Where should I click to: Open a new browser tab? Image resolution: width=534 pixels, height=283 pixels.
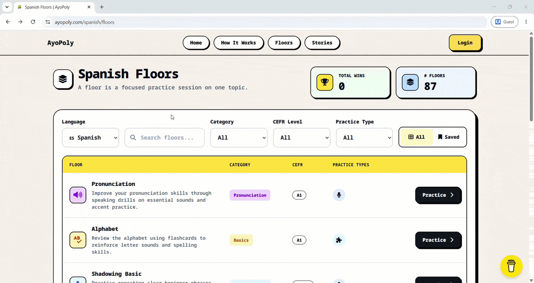(102, 7)
